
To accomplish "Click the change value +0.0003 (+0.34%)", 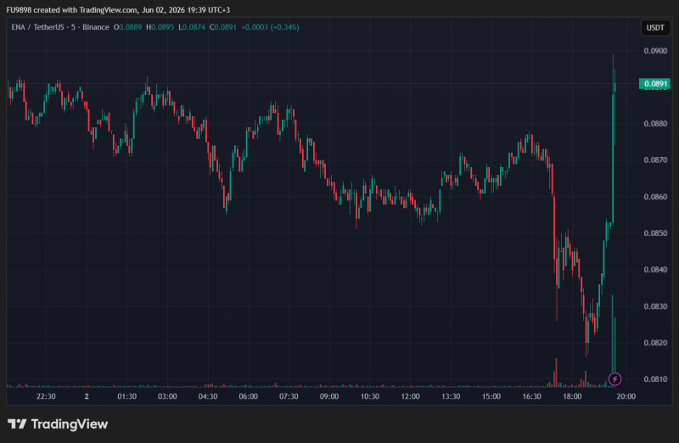I will [270, 27].
